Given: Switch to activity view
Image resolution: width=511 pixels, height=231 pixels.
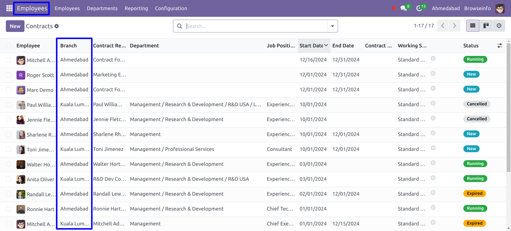Looking at the screenshot, I should tap(499, 26).
